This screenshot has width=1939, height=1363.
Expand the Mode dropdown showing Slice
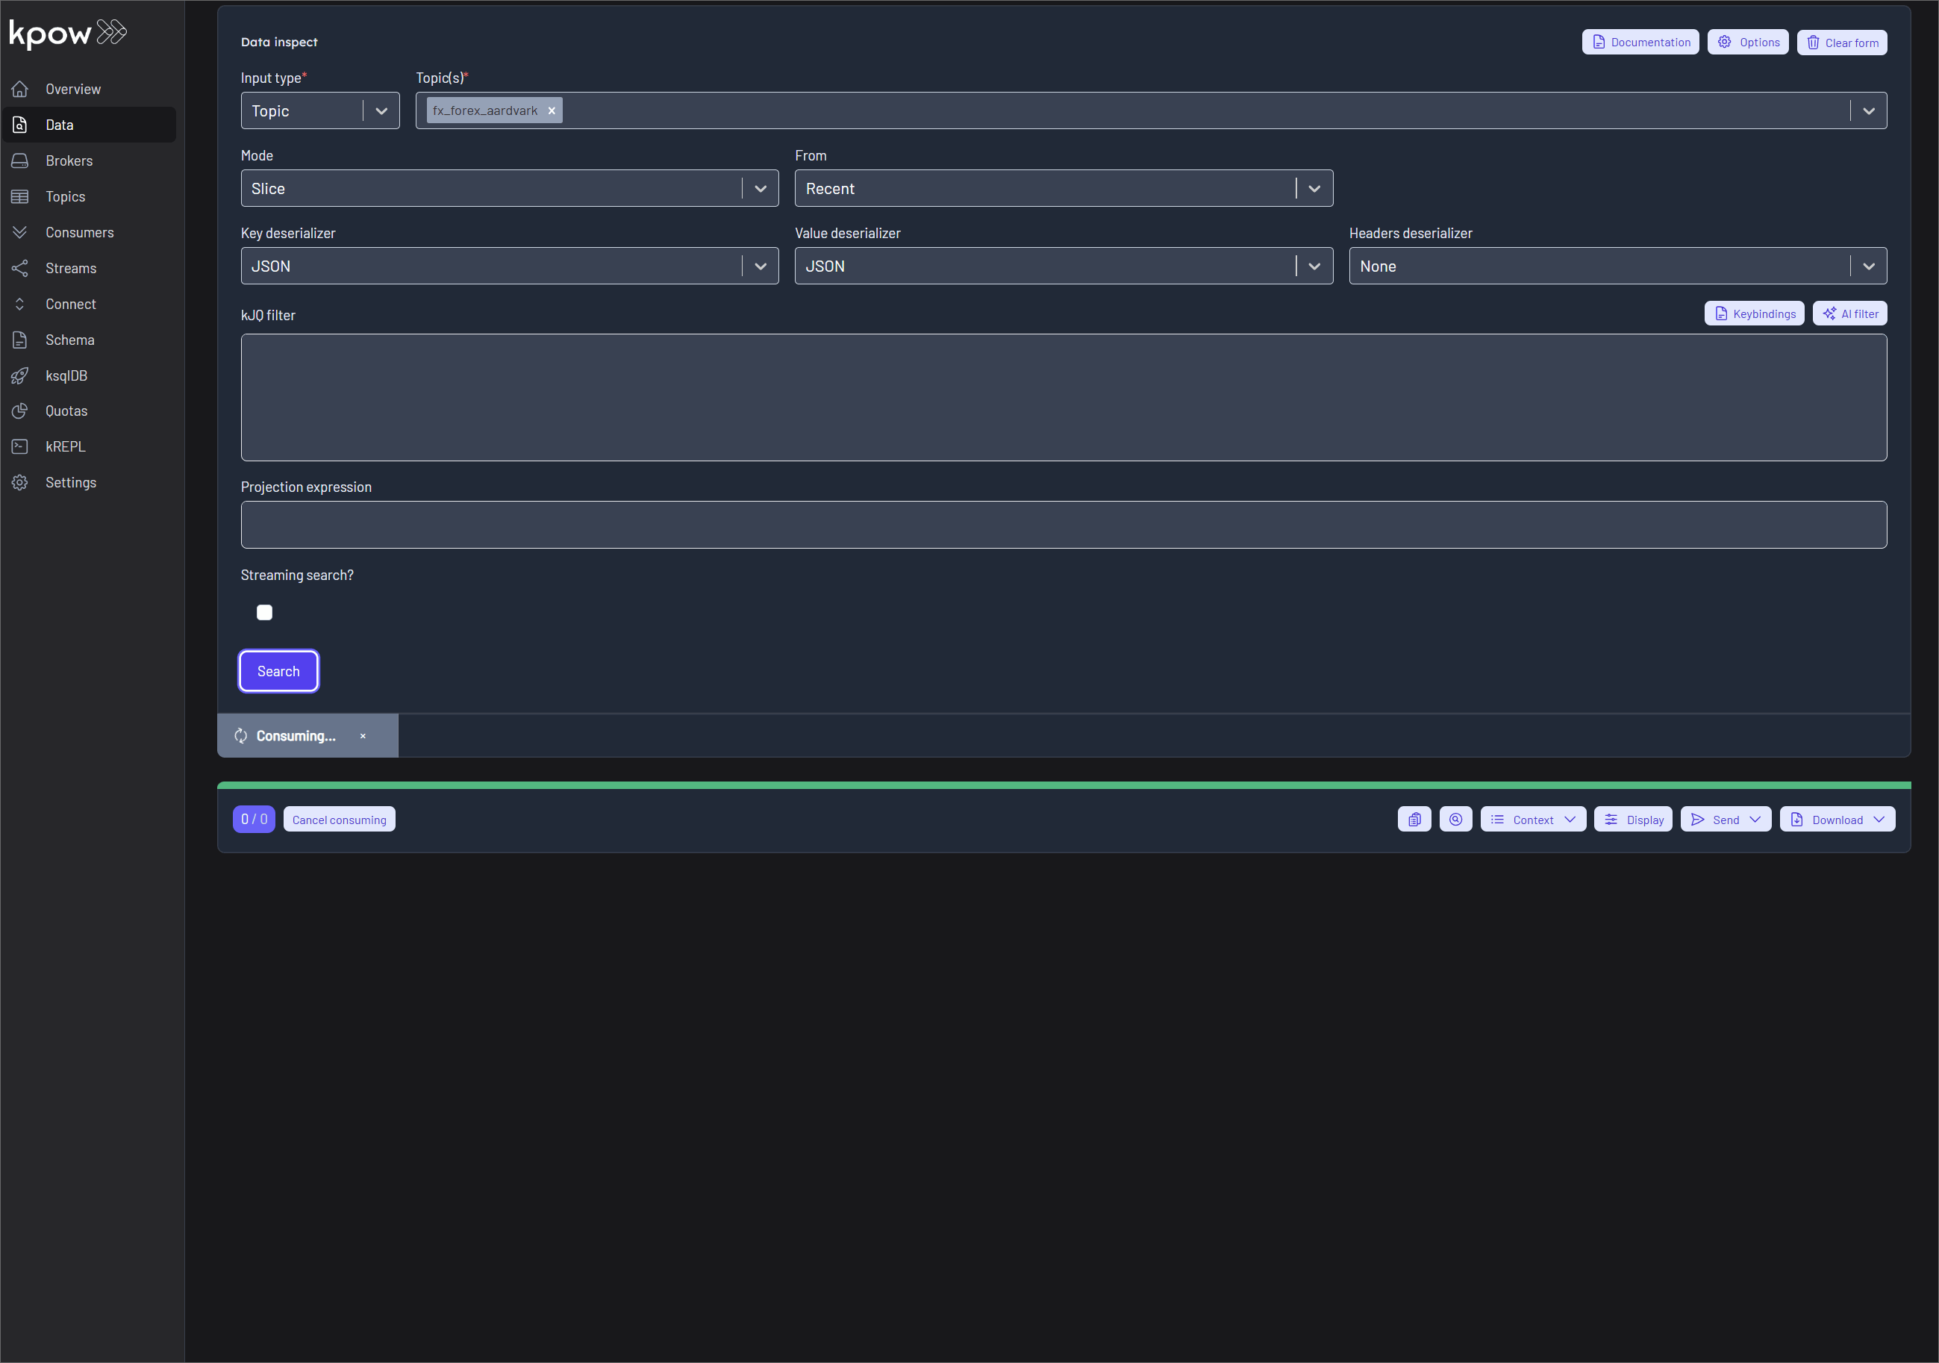coord(759,188)
